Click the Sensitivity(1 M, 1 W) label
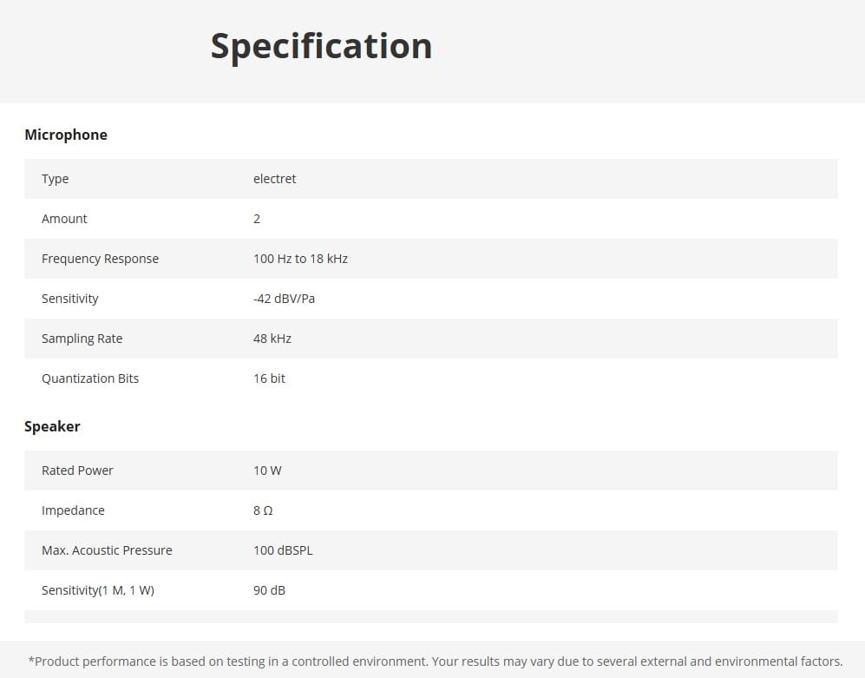The image size is (865, 678). 98,590
